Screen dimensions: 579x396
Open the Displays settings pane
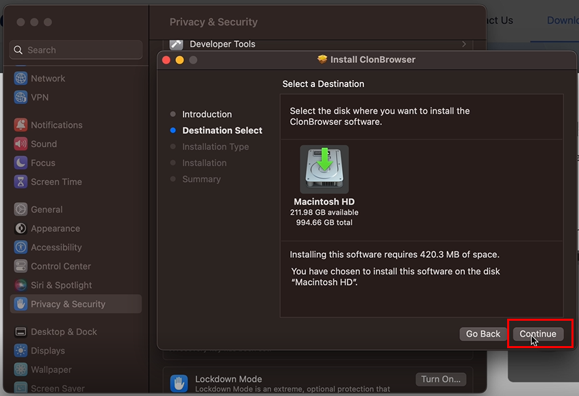pos(76,351)
